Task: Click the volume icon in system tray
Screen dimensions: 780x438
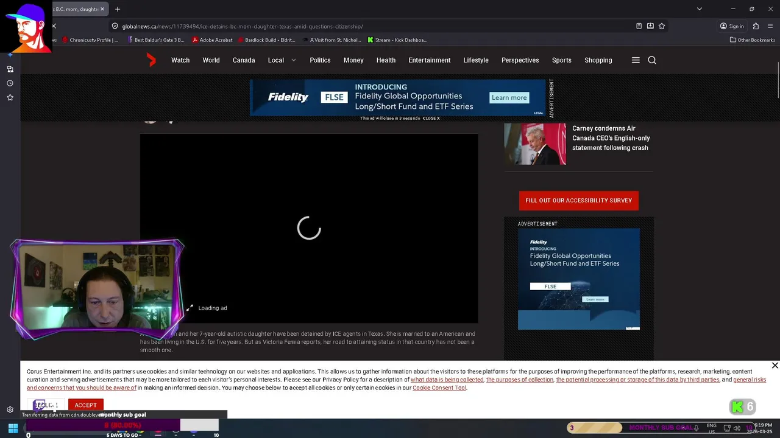Action: pyautogui.click(x=737, y=428)
